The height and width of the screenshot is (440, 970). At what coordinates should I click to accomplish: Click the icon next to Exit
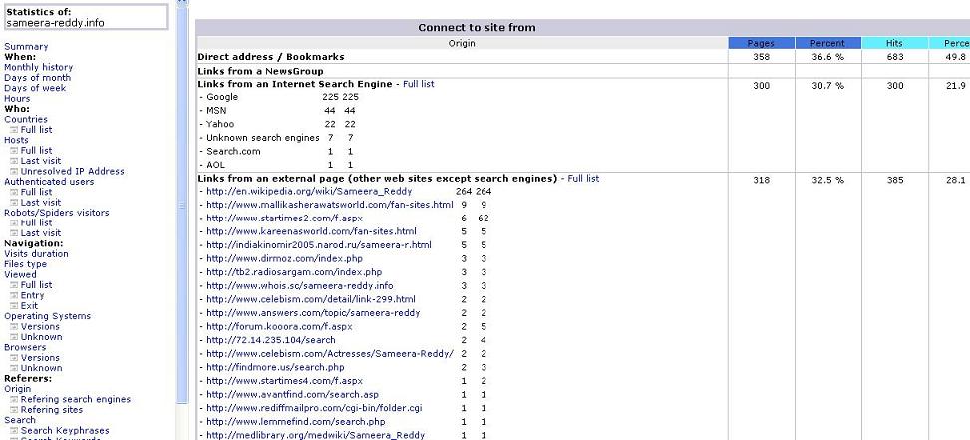point(14,306)
